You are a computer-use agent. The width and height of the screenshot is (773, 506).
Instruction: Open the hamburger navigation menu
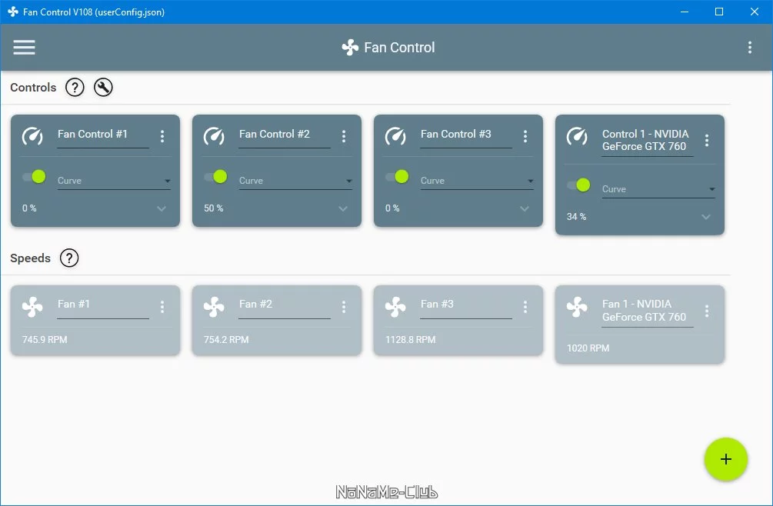point(24,48)
